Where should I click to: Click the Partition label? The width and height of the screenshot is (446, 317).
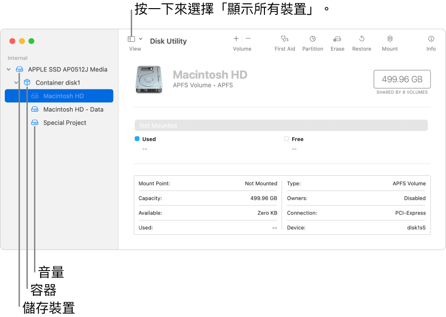click(x=313, y=49)
